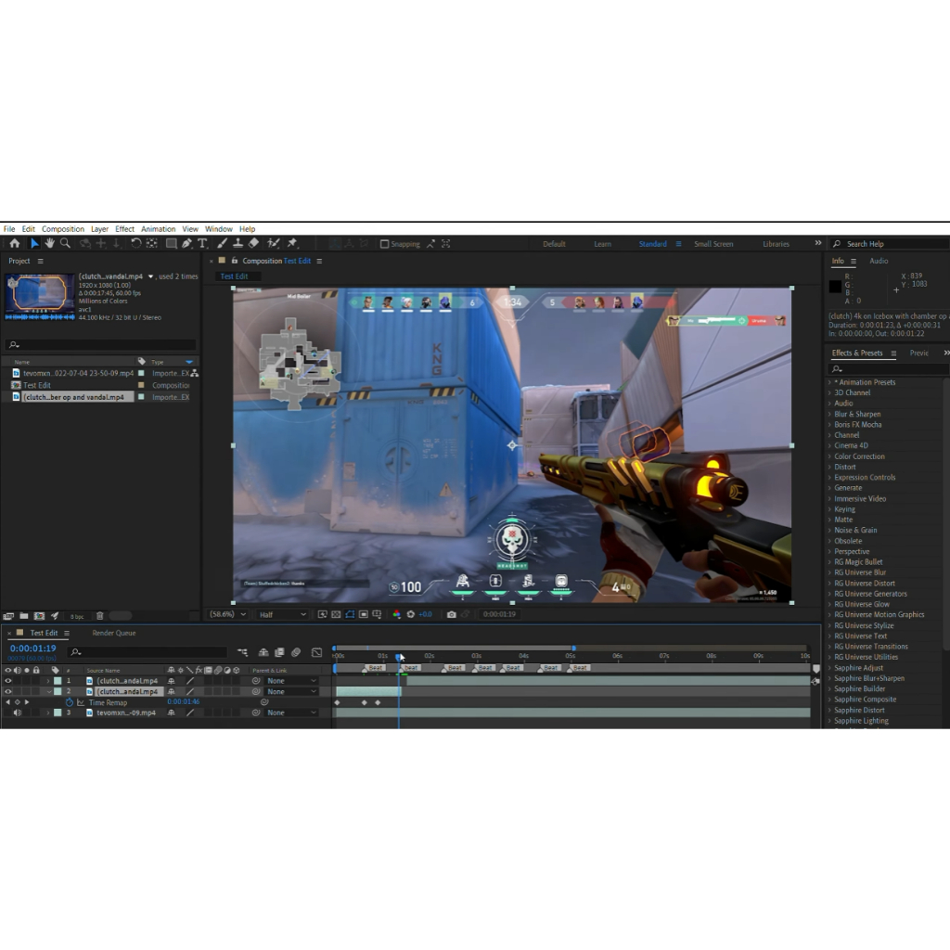The height and width of the screenshot is (950, 950).
Task: Pick the Pen tool
Action: pyautogui.click(x=186, y=244)
